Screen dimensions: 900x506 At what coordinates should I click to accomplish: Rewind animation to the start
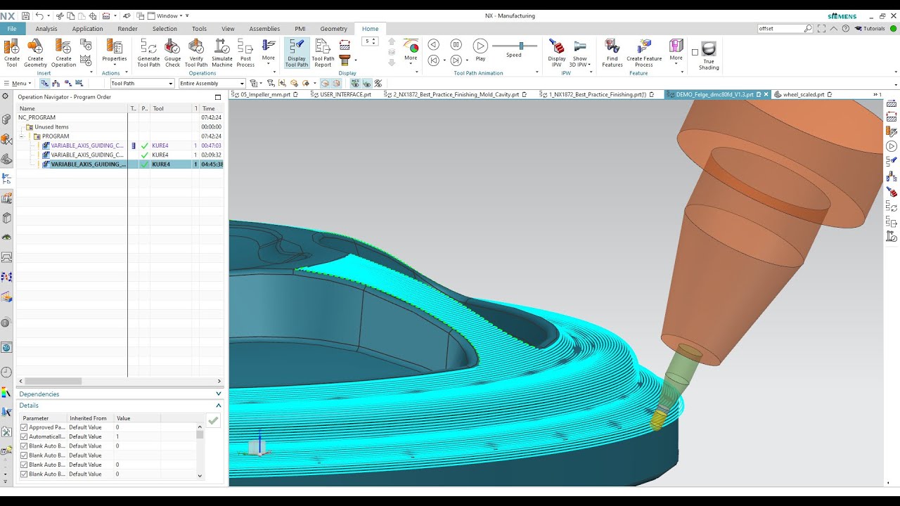(x=433, y=60)
